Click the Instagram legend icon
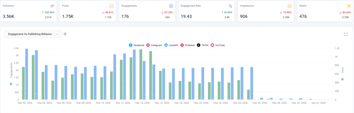 click(148, 45)
